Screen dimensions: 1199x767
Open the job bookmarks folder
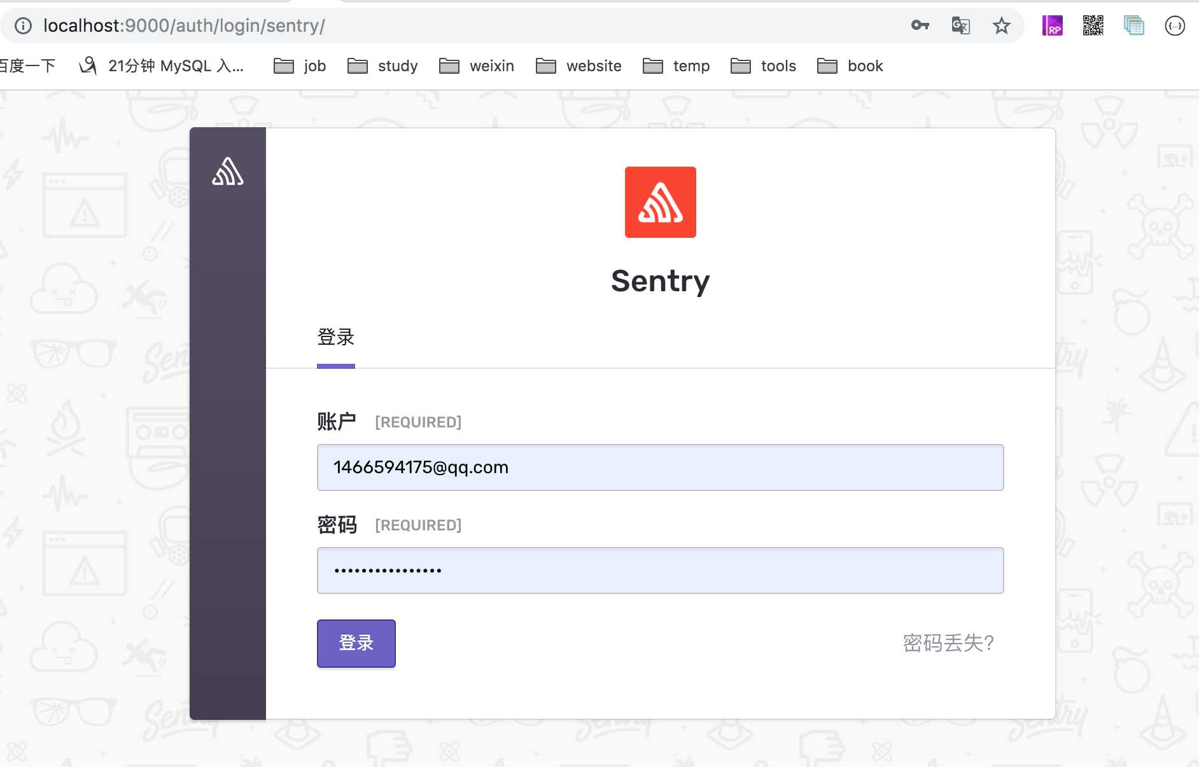[300, 66]
